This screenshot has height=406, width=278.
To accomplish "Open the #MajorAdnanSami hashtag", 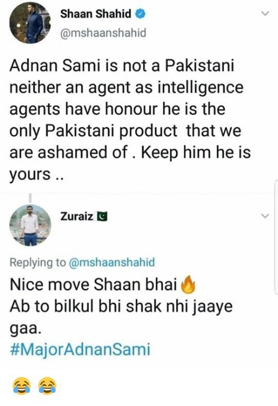I will 80,350.
